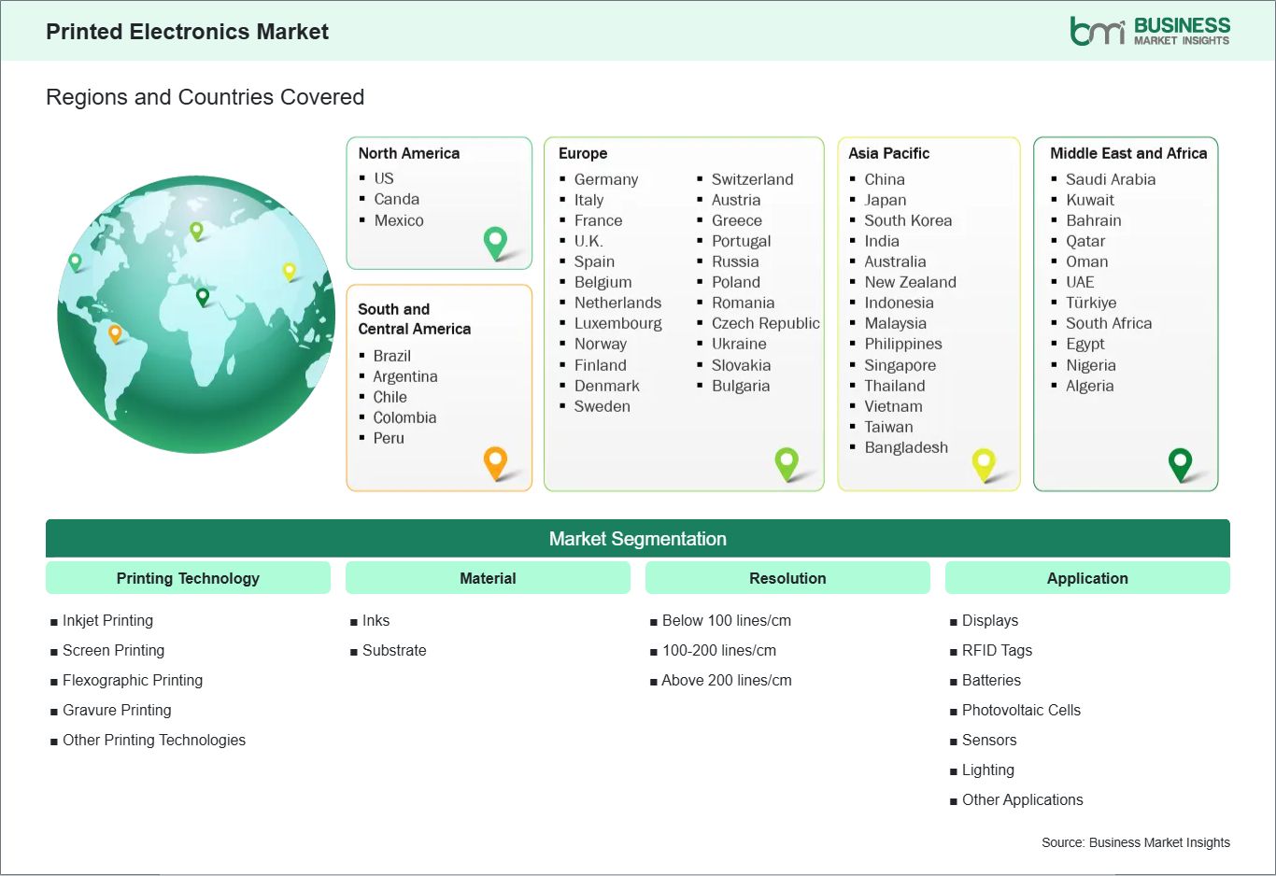Click the yellow pin on the globe's Asia

(x=290, y=272)
